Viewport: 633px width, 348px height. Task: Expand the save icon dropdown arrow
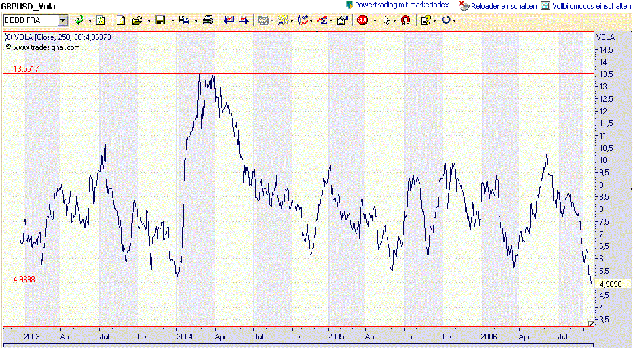pyautogui.click(x=172, y=20)
